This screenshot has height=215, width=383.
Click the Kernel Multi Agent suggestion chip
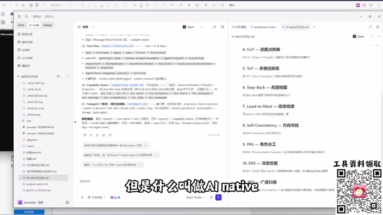coord(121,155)
